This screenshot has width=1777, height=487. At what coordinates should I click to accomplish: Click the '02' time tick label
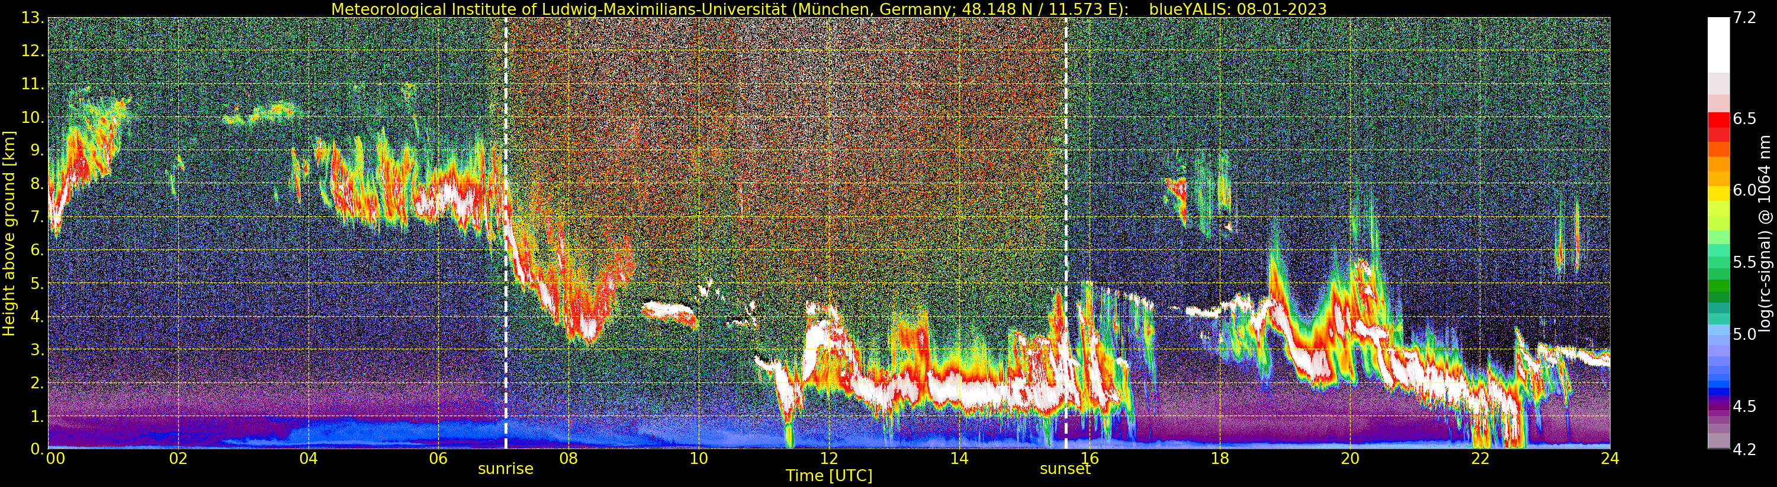coord(178,459)
